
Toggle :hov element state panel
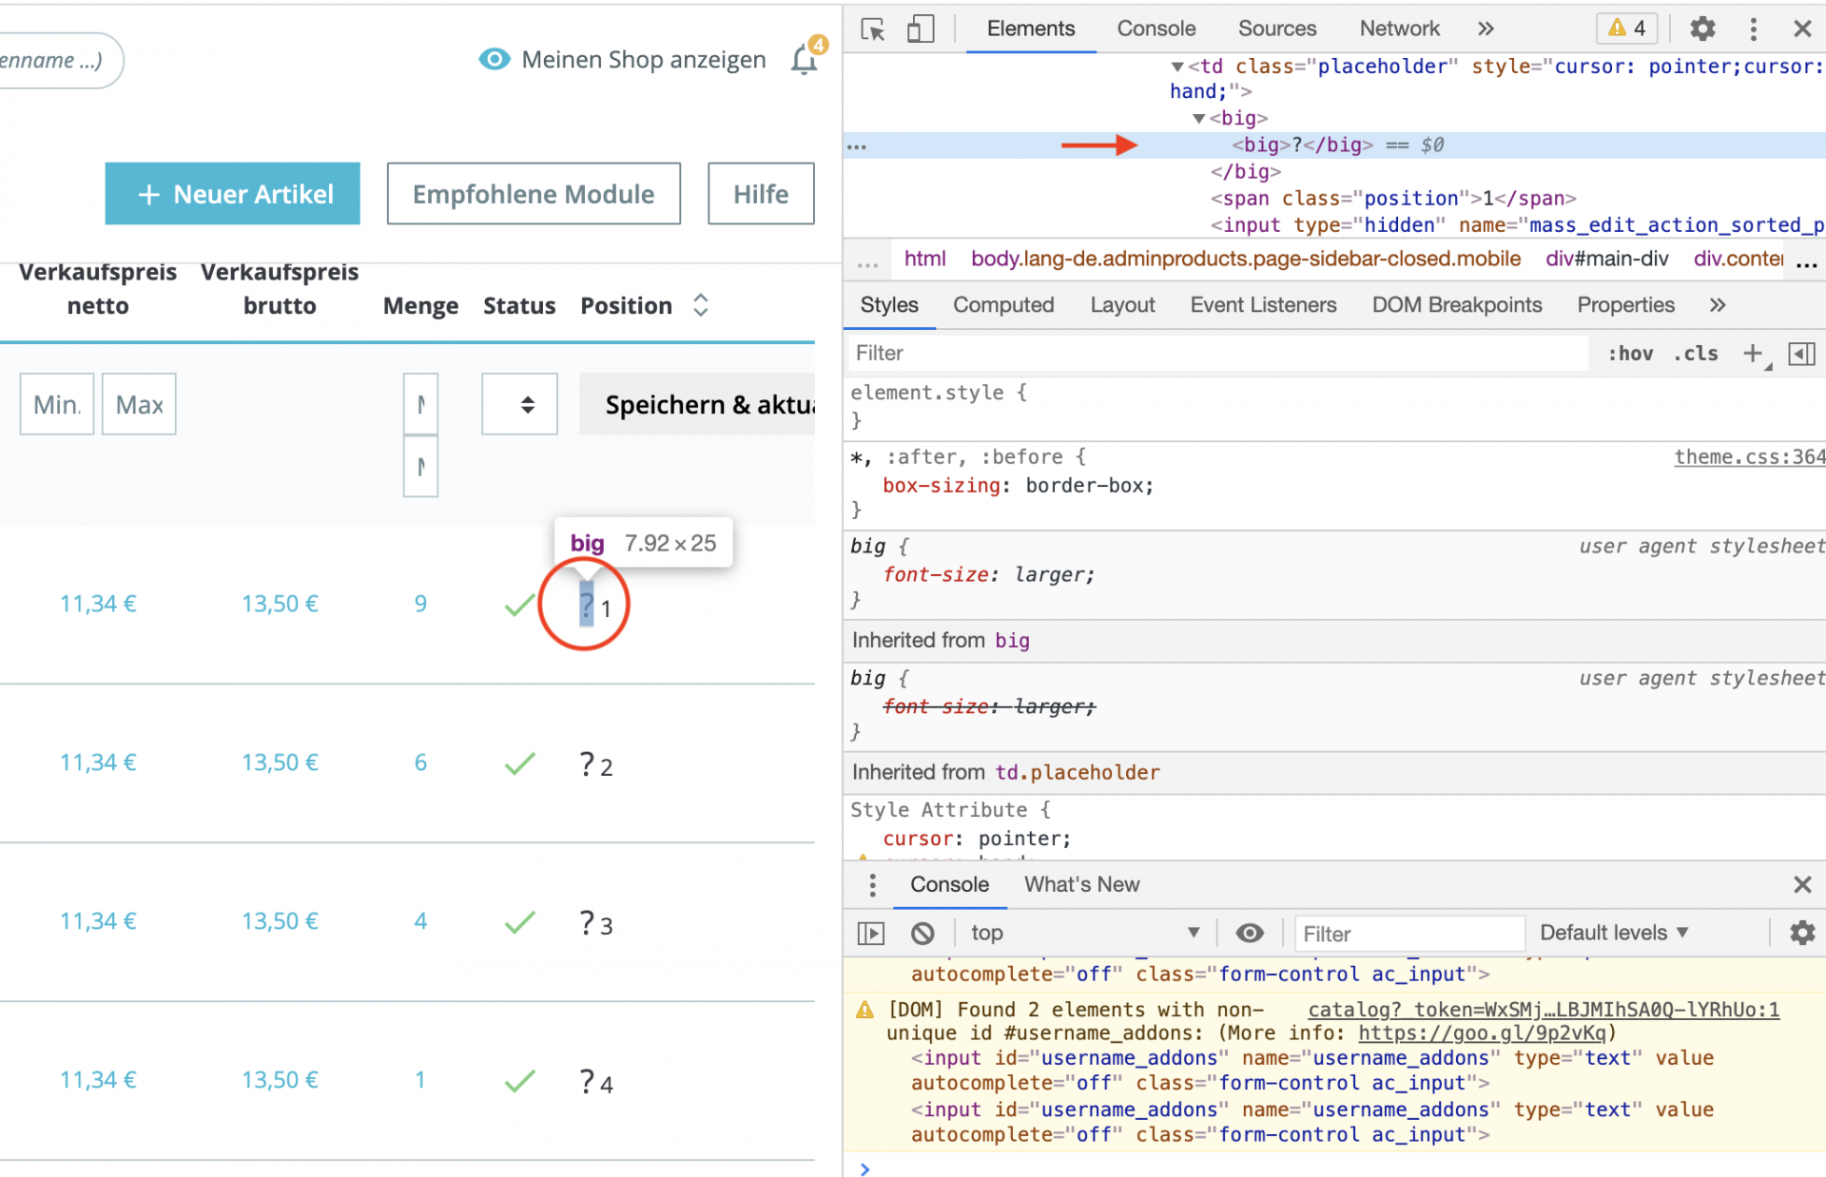coord(1629,354)
